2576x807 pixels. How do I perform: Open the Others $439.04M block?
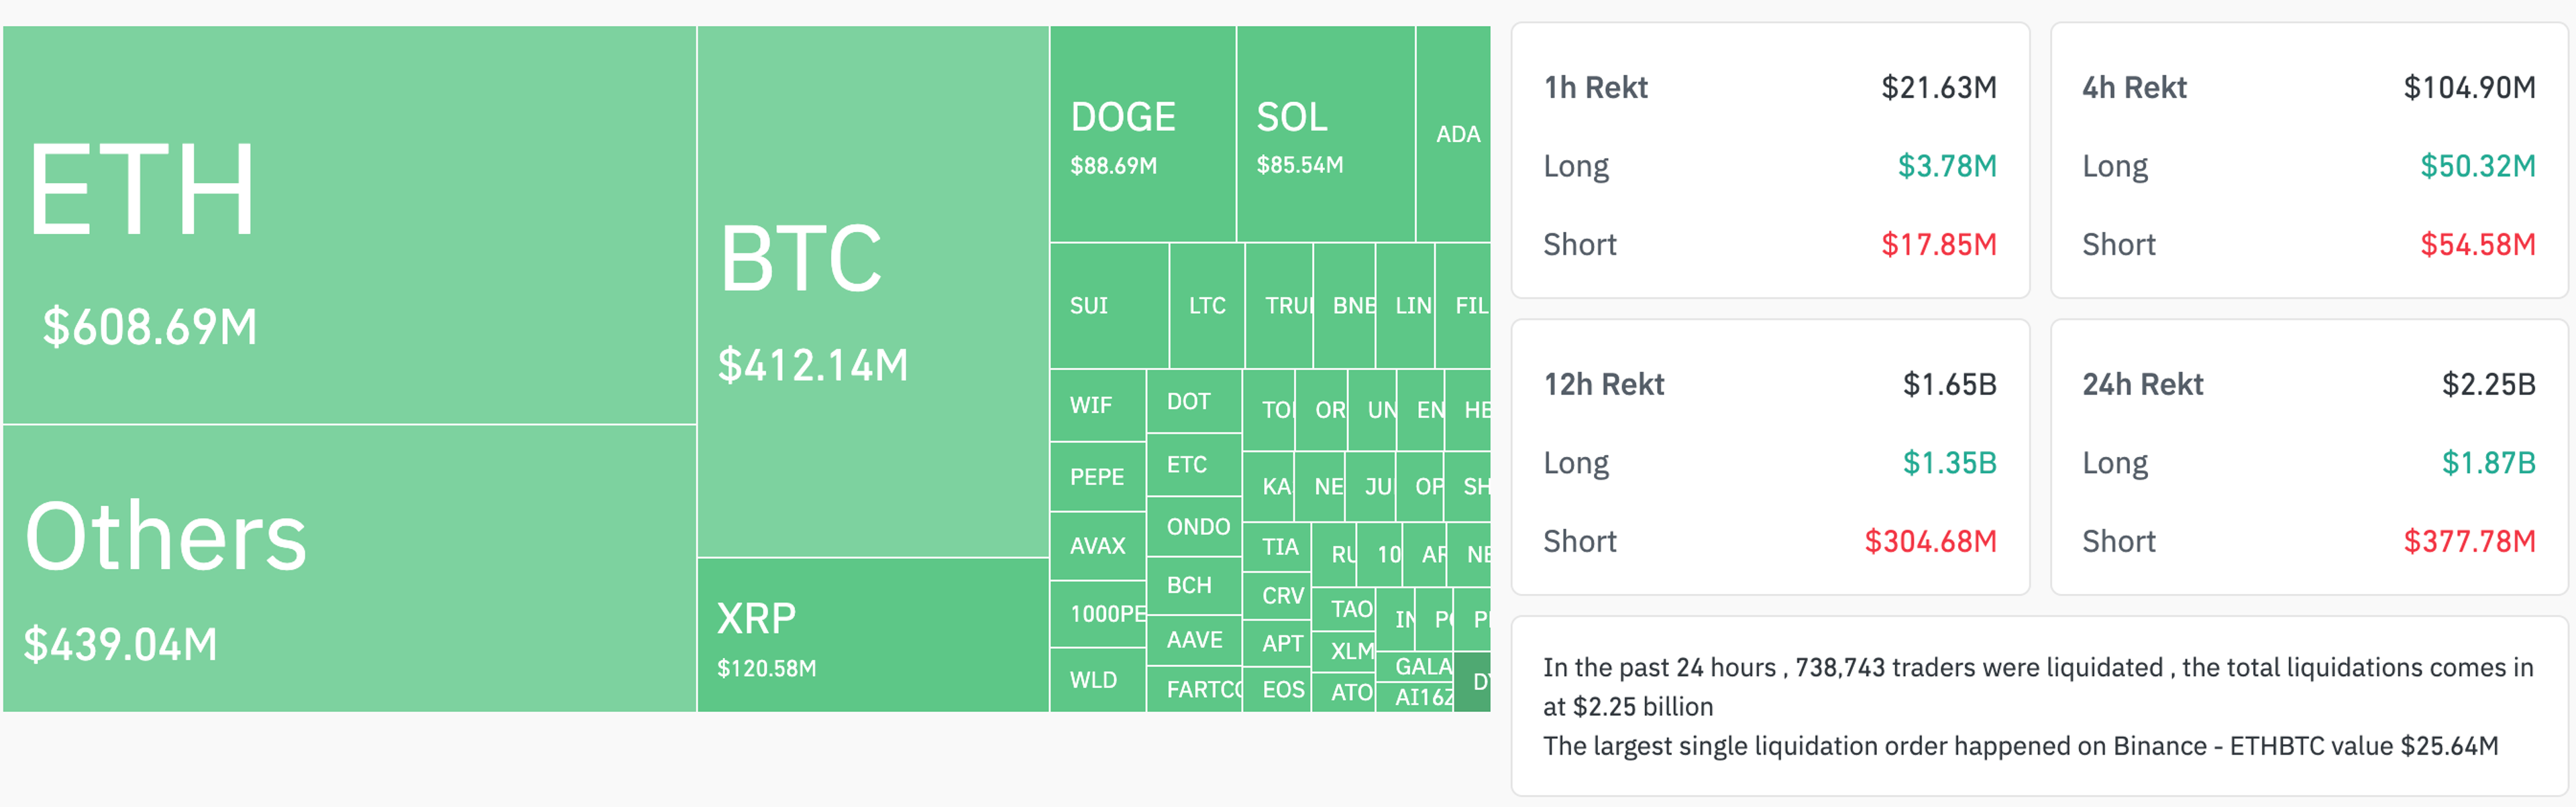tap(349, 568)
